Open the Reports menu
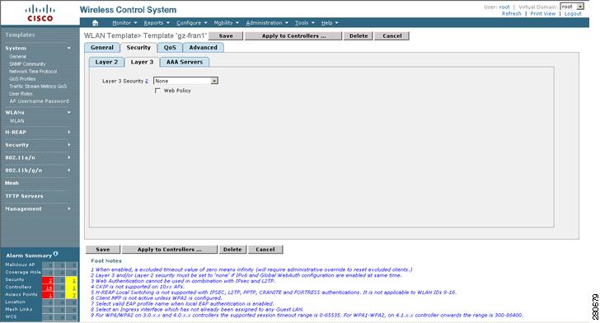 click(157, 23)
